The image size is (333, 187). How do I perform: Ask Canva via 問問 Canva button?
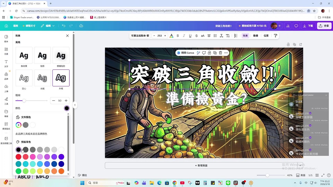(185, 53)
